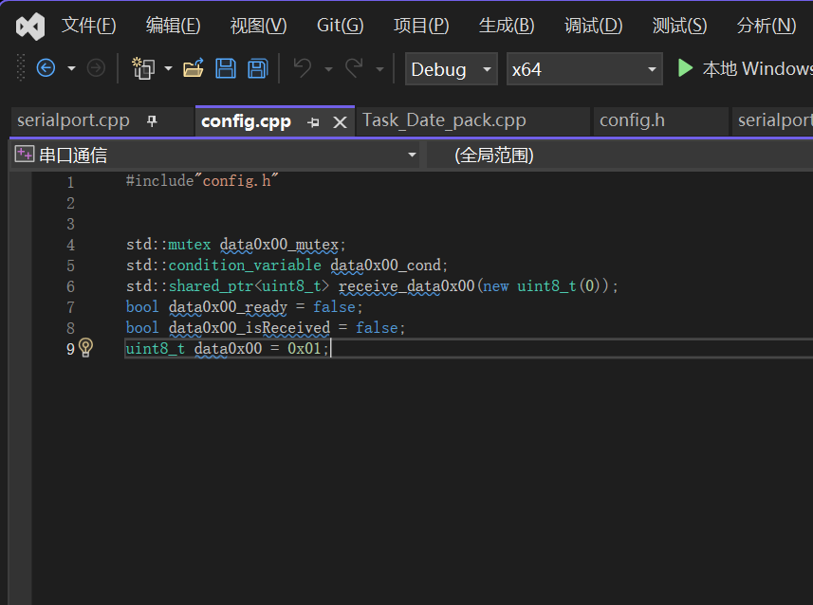This screenshot has width=813, height=605.
Task: Navigate backward with the back arrow
Action: (x=46, y=68)
